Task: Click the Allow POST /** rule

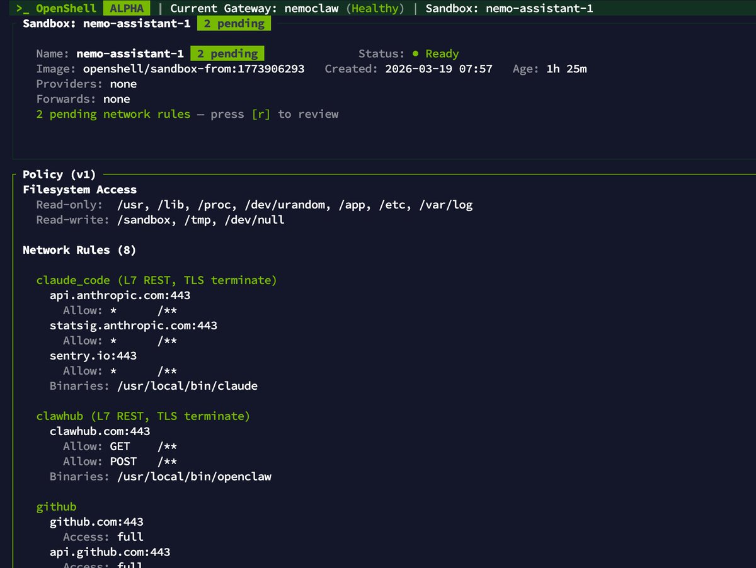Action: click(x=120, y=462)
